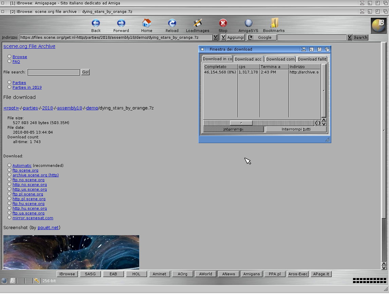The height and width of the screenshot is (294, 389).
Task: Switch to Download com tab
Action: [280, 59]
